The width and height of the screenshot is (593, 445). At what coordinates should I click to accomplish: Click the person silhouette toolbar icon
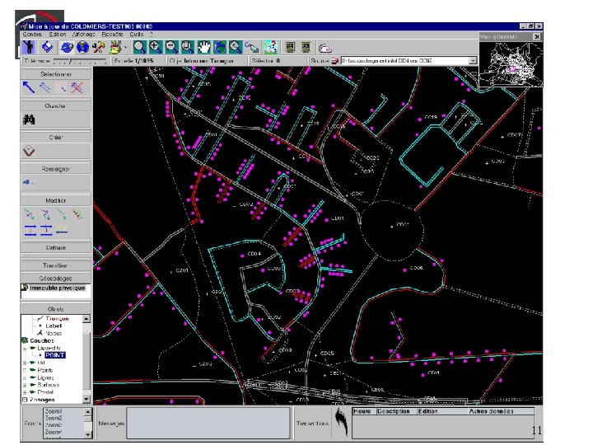click(29, 47)
